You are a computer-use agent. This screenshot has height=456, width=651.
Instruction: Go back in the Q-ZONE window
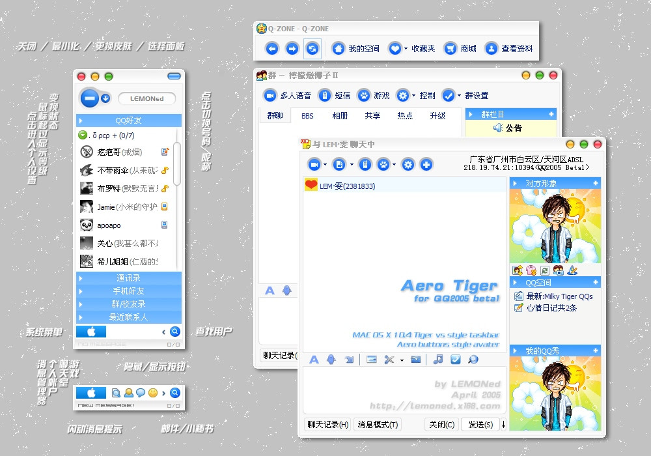tap(272, 49)
